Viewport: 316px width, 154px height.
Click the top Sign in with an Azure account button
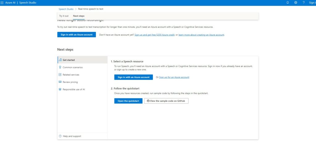[77, 34]
